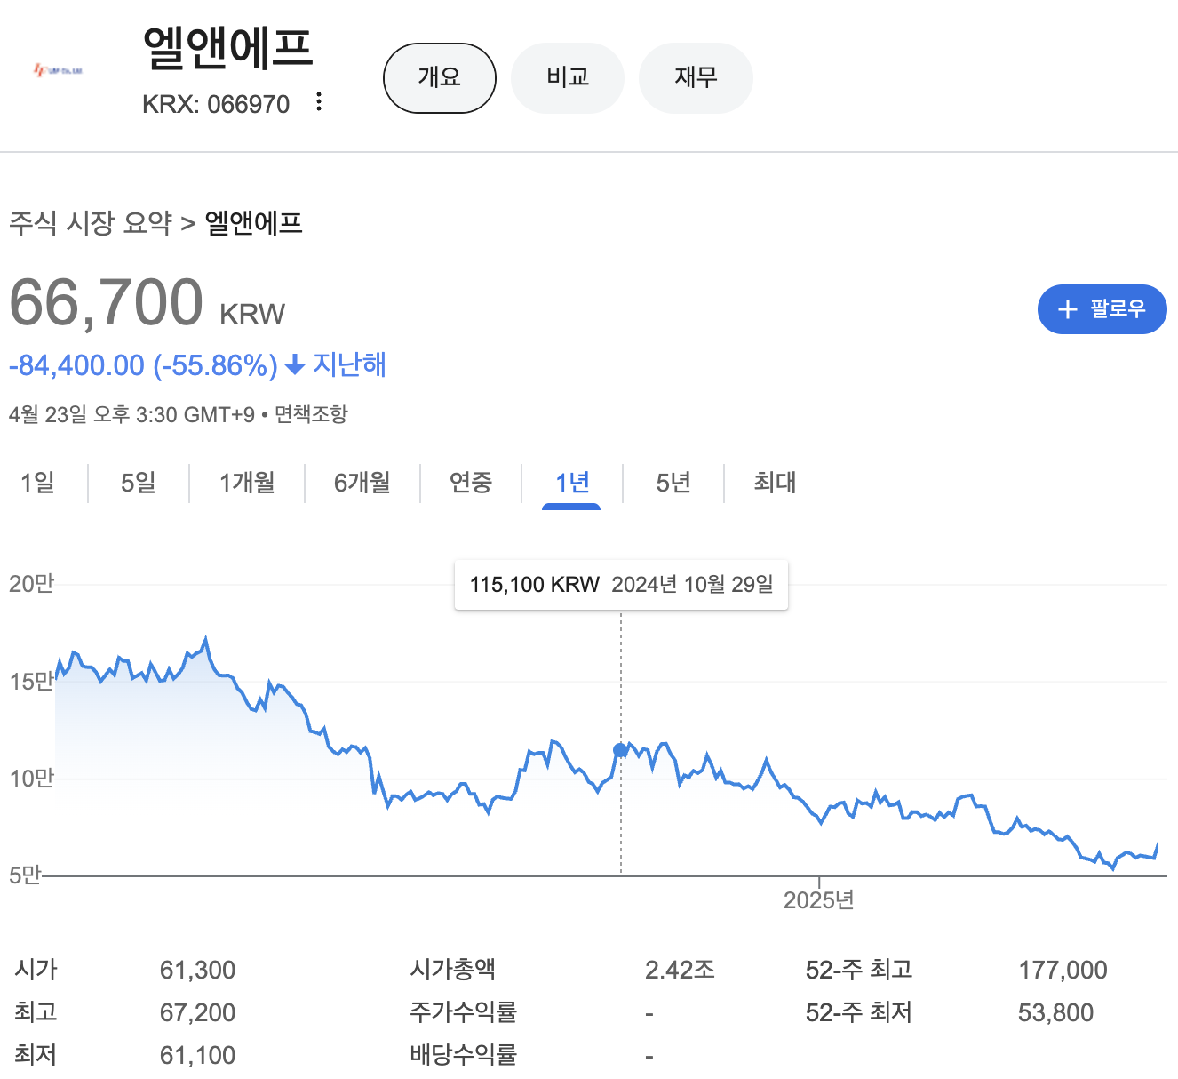Select the 개요 tab
1178x1079 pixels.
(439, 78)
